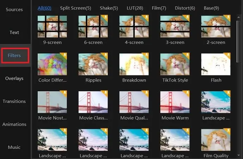Select the Flash filter thumbnail
The image size is (243, 159).
coord(216,64)
